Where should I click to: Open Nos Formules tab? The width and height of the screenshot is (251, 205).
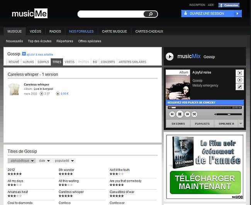(81, 31)
